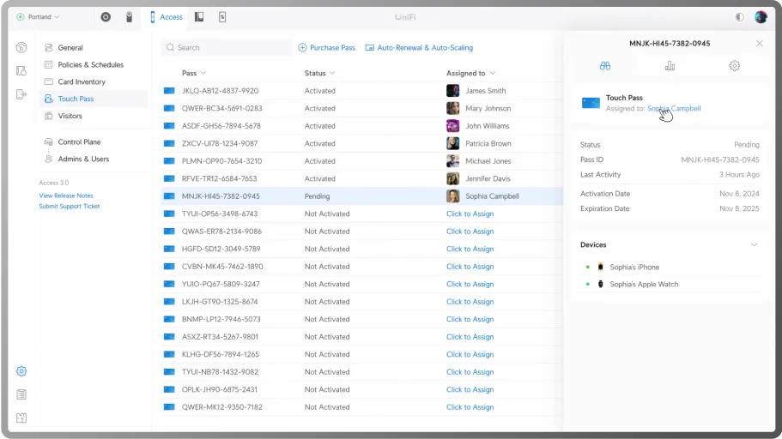Image resolution: width=782 pixels, height=439 pixels.
Task: Click to Assign pass TYUI-OP56-3498-6743
Action: pyautogui.click(x=470, y=213)
